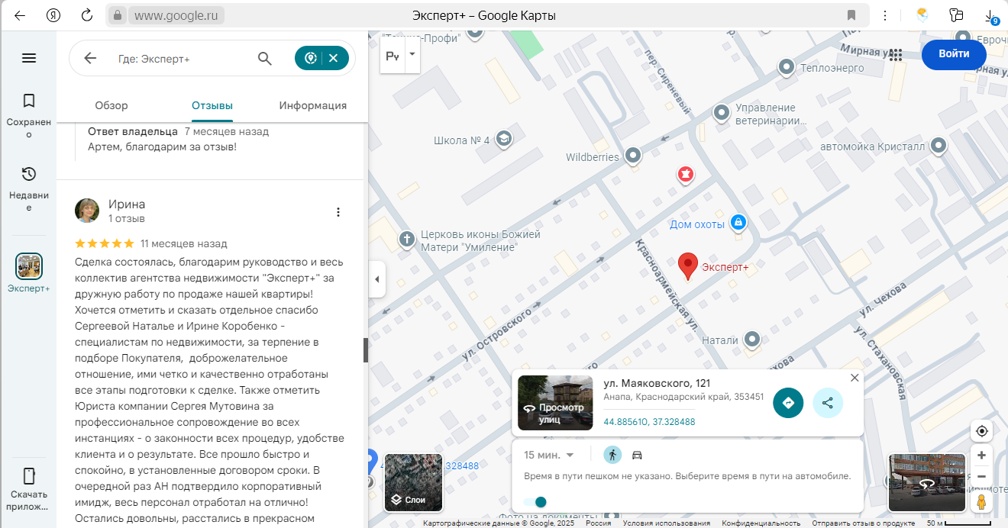Open the Сохранено saved places panel
Screen dimensions: 1008x528
29,115
